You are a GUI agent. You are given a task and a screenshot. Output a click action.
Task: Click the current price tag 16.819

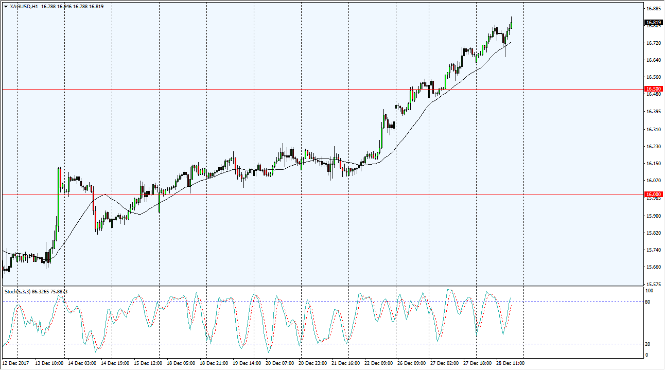pos(653,23)
